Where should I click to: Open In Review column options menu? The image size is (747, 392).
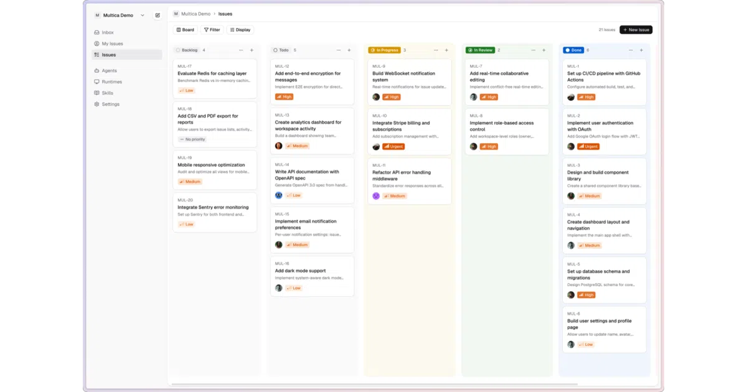pyautogui.click(x=533, y=50)
